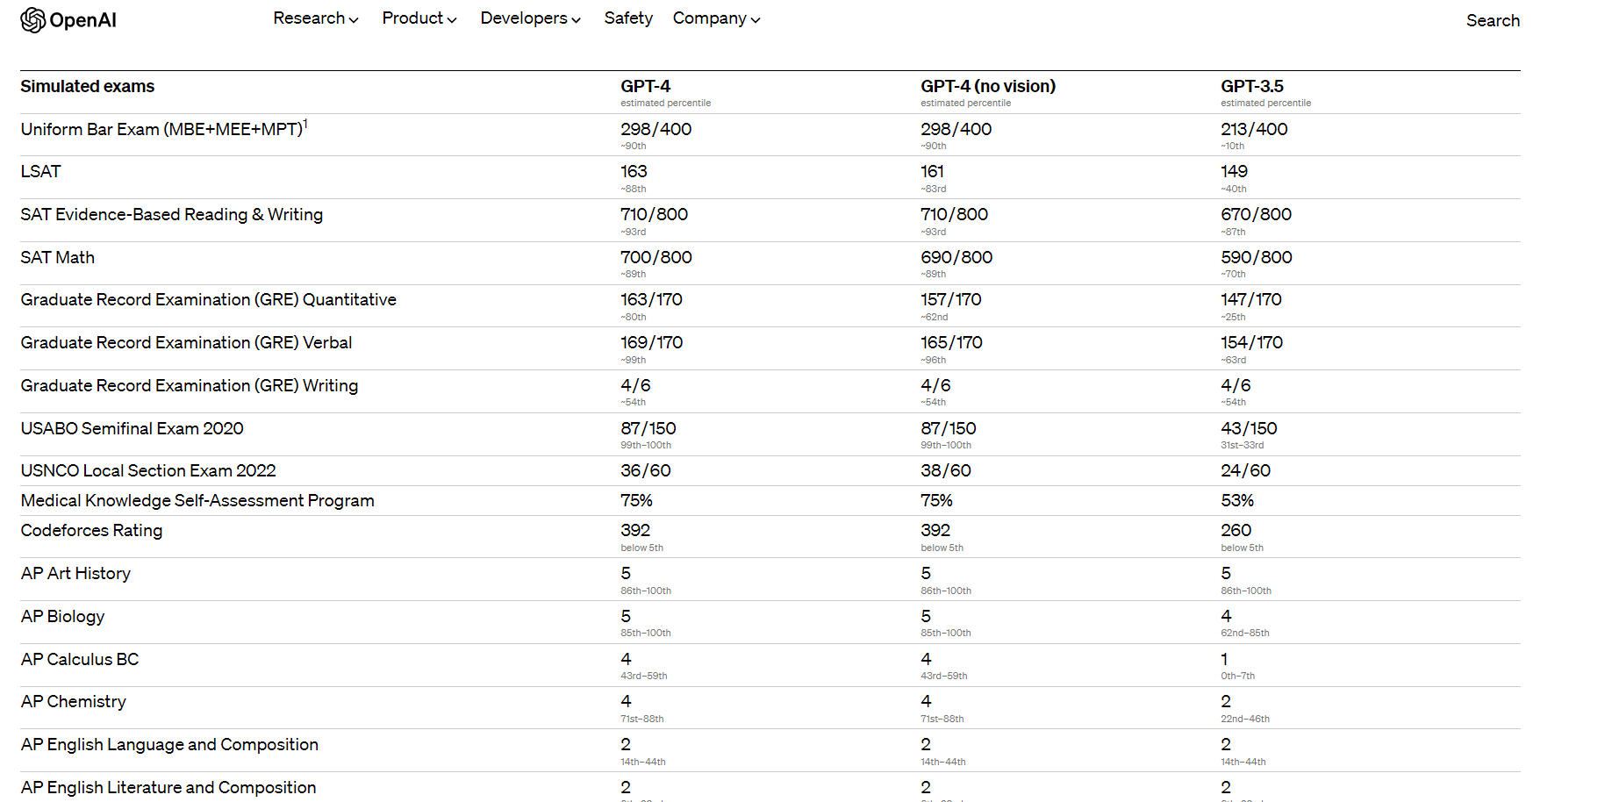Open Search in the header

click(1493, 20)
